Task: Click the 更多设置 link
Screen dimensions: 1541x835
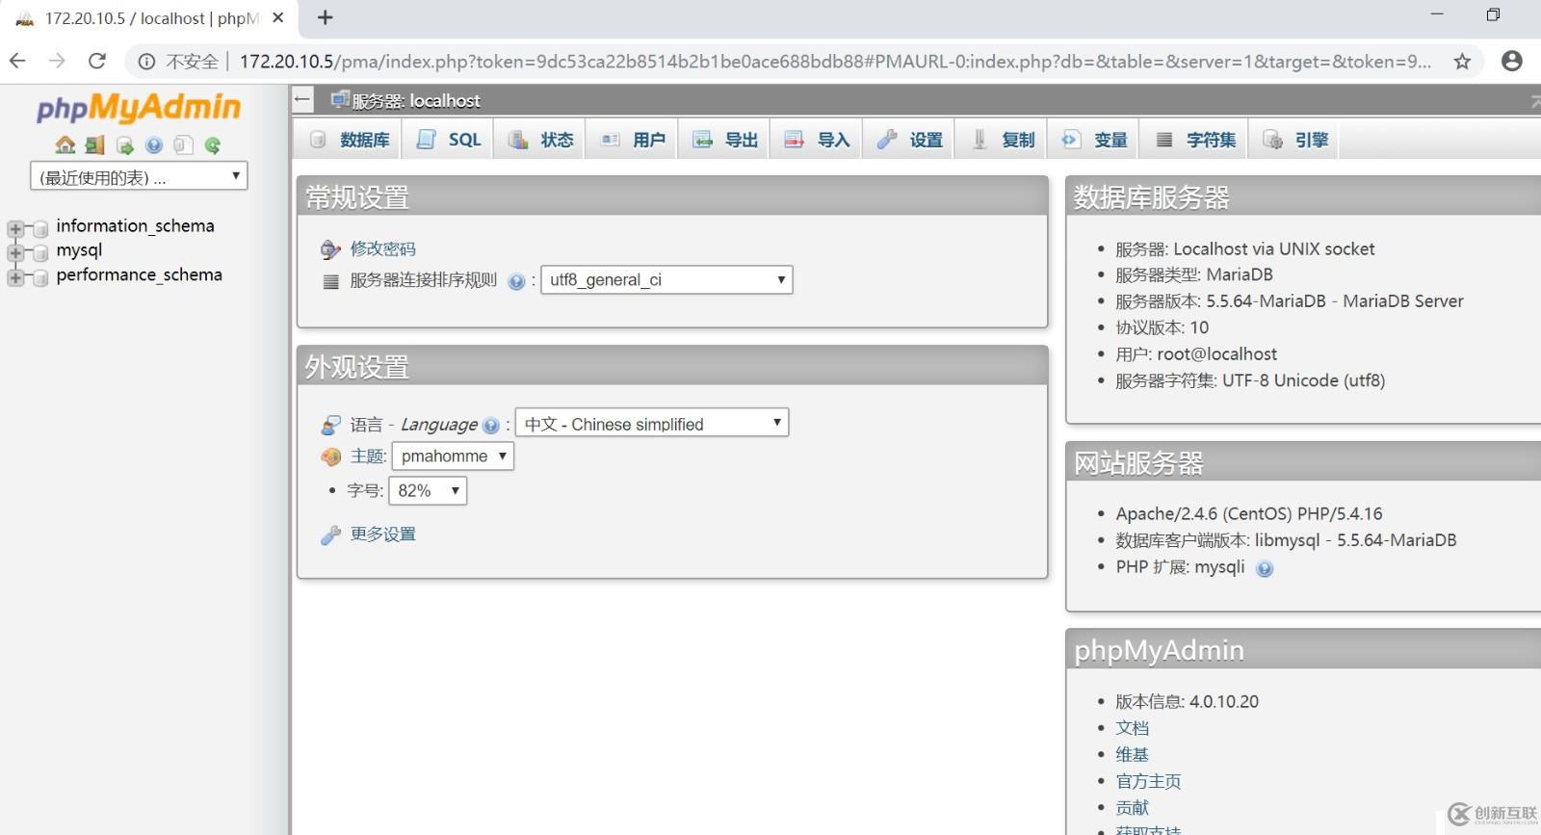Action: (383, 535)
